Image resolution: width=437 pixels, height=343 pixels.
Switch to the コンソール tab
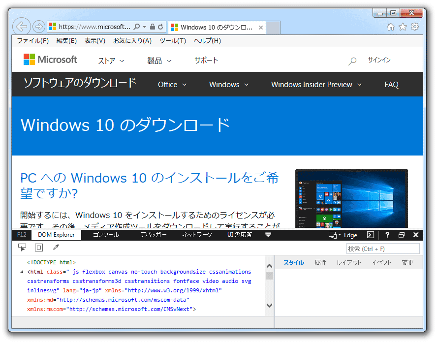pos(106,235)
